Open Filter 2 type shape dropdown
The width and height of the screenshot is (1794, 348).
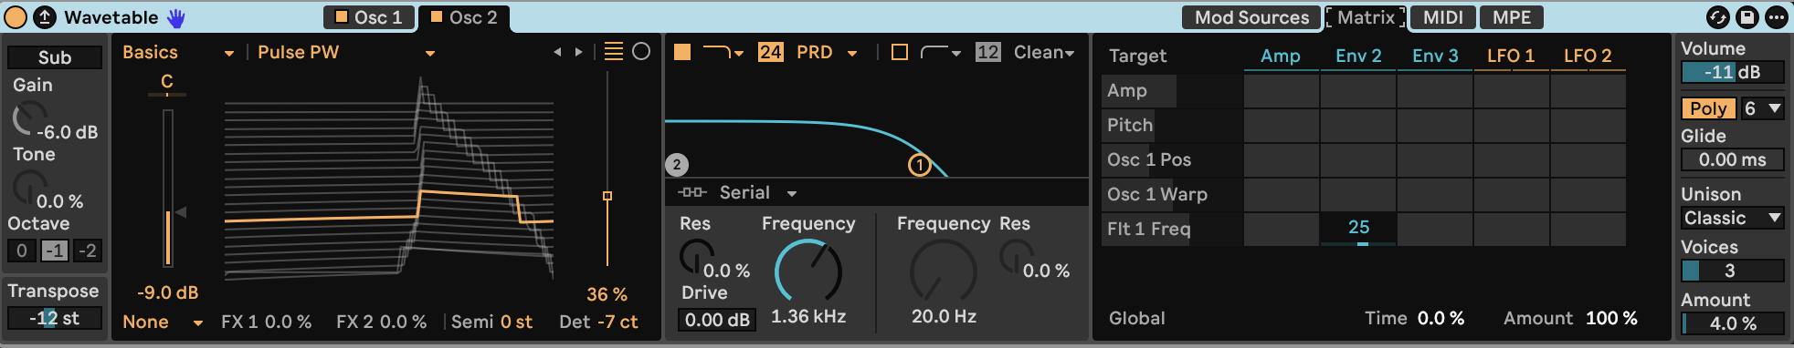(941, 52)
